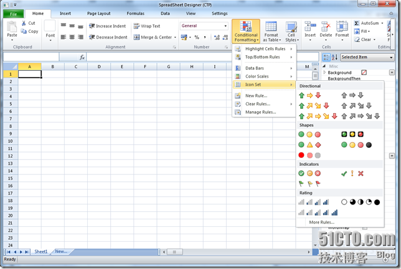This screenshot has width=401, height=269.
Task: Toggle Wrap Text
Action: click(x=147, y=26)
